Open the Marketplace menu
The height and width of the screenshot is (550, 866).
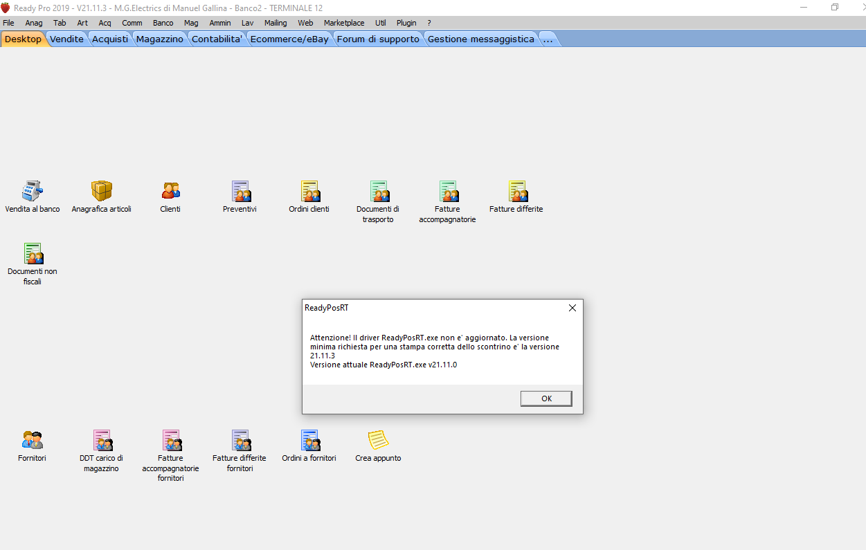pos(344,23)
